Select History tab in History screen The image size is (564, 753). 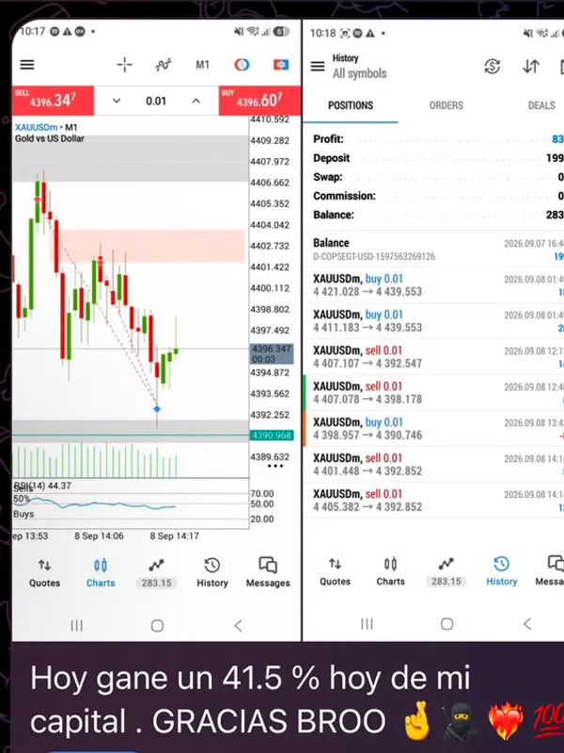pyautogui.click(x=502, y=571)
